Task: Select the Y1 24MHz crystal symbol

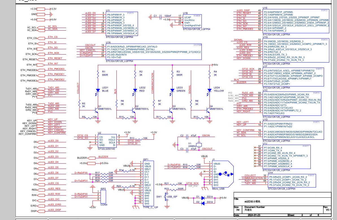Action: [199, 145]
